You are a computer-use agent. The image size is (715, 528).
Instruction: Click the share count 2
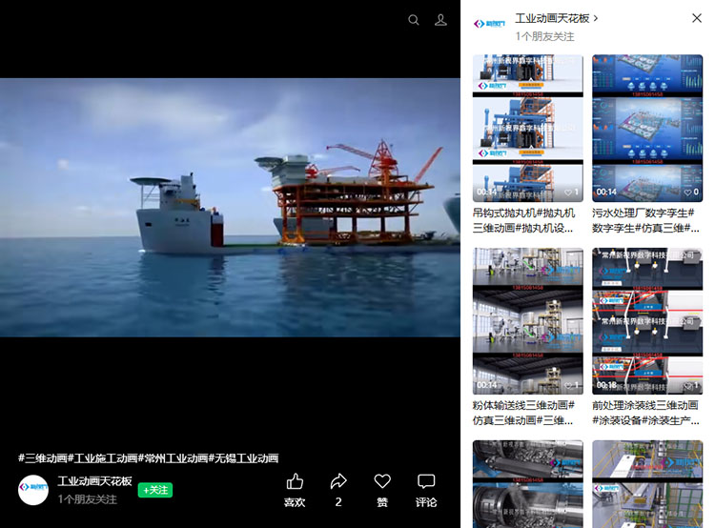point(338,502)
